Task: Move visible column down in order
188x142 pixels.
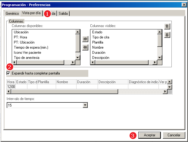Action: (x=168, y=35)
